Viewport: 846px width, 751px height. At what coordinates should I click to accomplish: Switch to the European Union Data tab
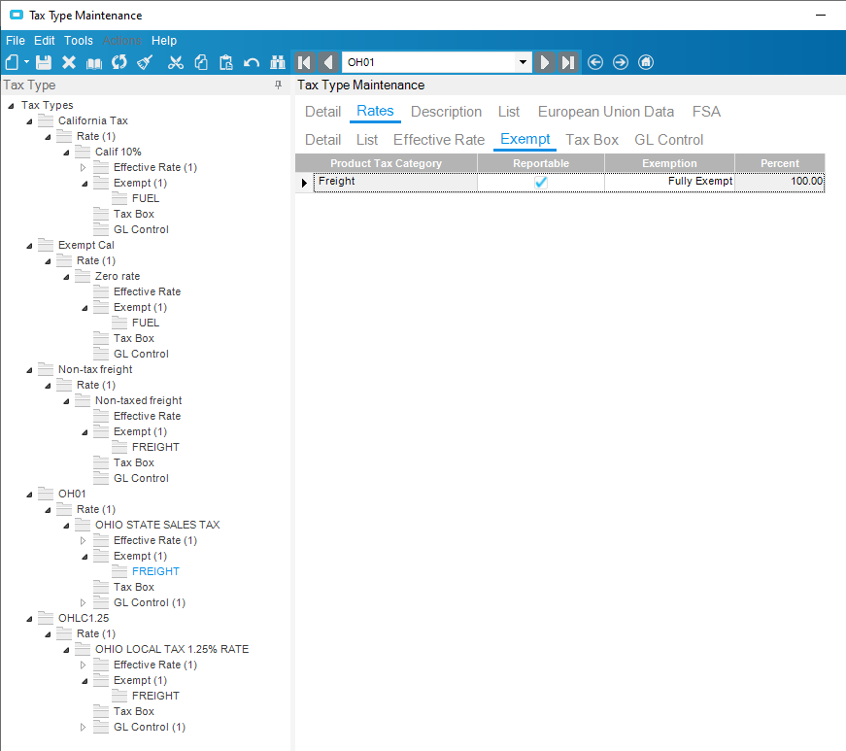(x=606, y=112)
